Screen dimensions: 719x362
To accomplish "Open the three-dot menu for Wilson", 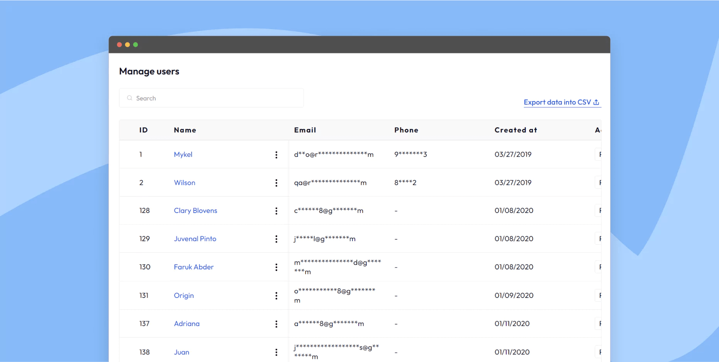I will click(276, 183).
